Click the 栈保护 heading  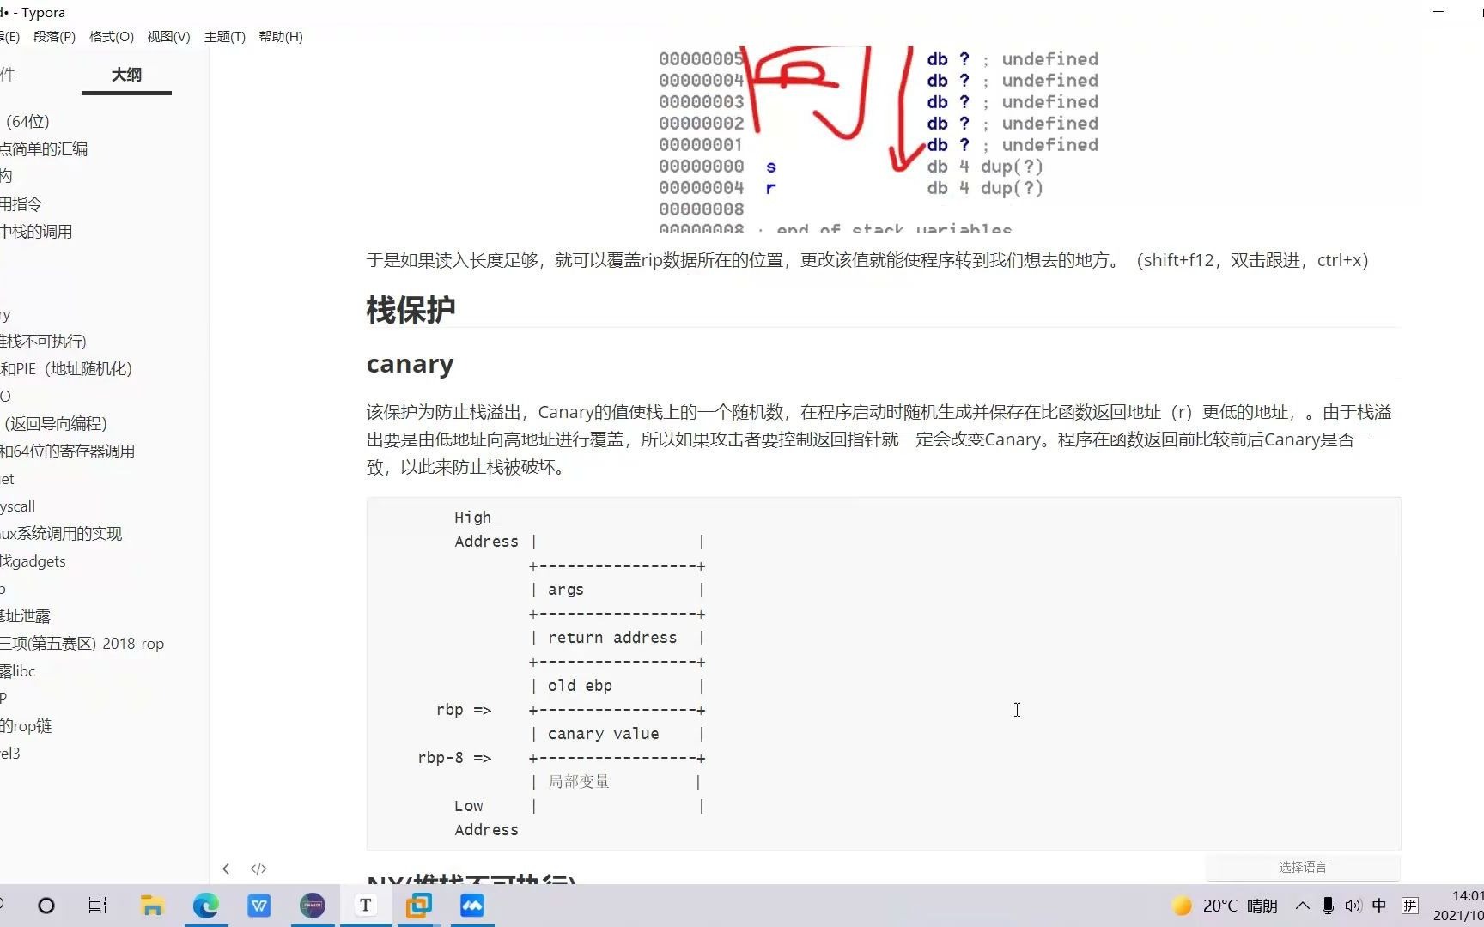coord(411,310)
